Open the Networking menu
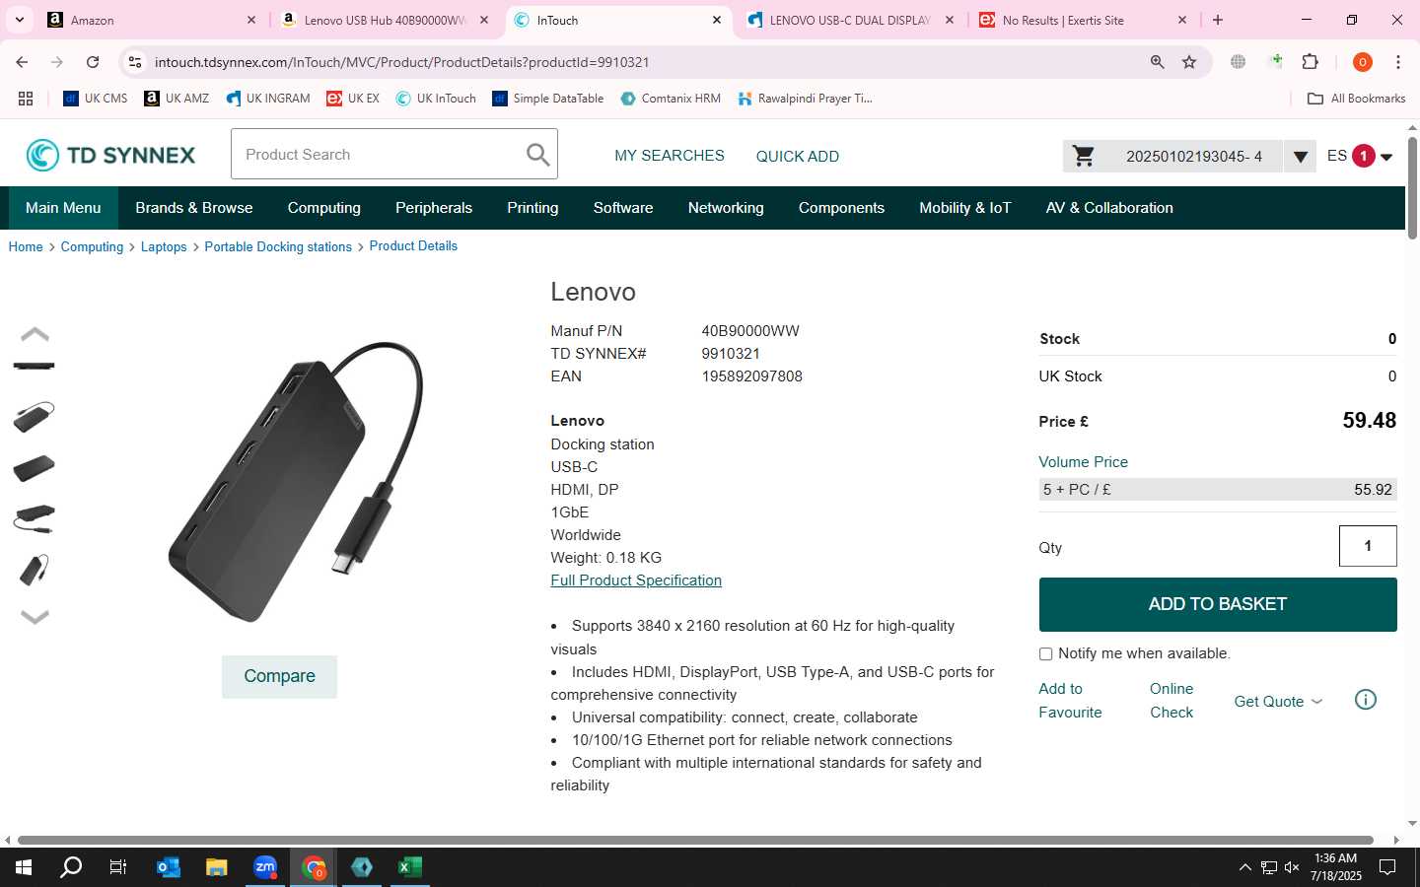The width and height of the screenshot is (1420, 887). [726, 208]
